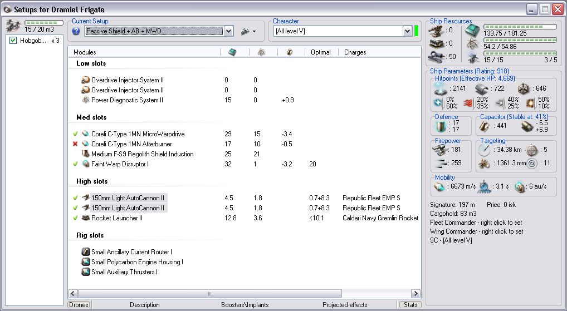Image resolution: width=567 pixels, height=311 pixels.
Task: Click the CPU column header icon
Action: (x=232, y=52)
